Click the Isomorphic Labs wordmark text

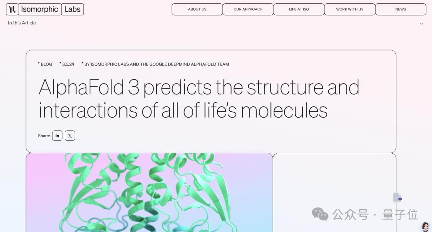tap(40, 9)
